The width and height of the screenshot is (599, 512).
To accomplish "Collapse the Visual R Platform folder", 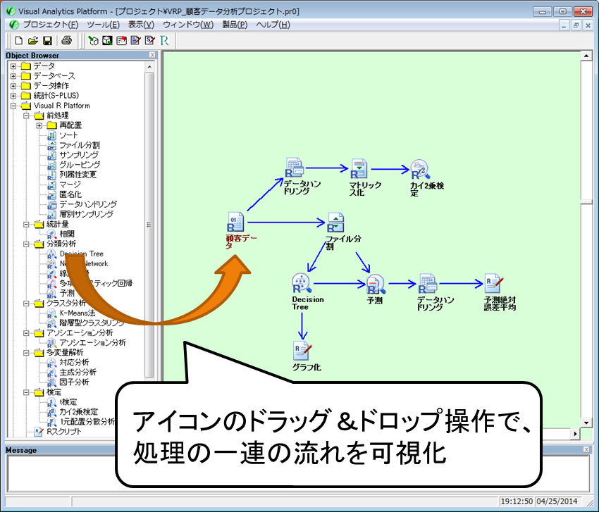I will (13, 106).
